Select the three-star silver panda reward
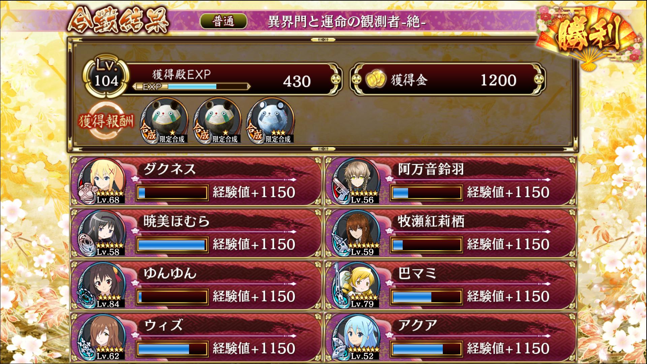 270,121
